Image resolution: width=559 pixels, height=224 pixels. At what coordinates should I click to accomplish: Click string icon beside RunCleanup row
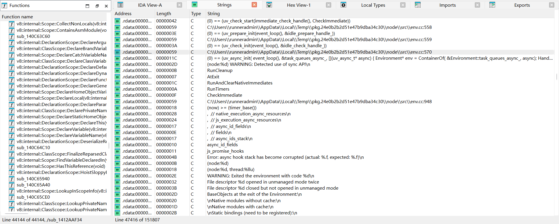pyautogui.click(x=117, y=70)
